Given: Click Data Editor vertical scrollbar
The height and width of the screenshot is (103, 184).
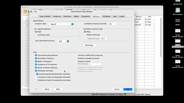Looking at the screenshot, I should pos(161,37).
